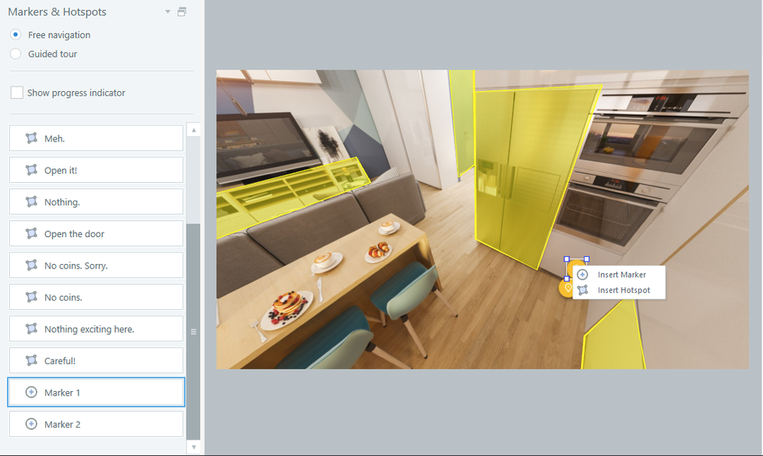Click the hotspot icon next to Open the door

click(31, 234)
